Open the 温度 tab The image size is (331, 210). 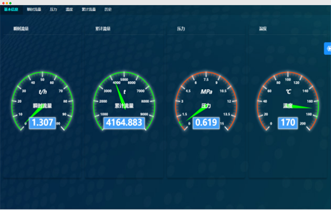click(x=69, y=10)
